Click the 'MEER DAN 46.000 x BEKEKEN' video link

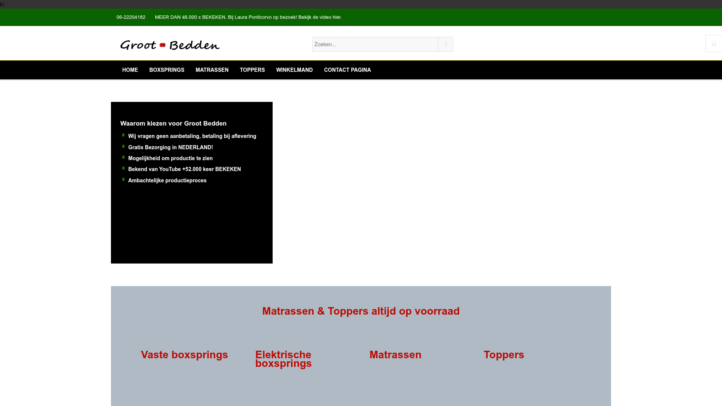point(248,17)
